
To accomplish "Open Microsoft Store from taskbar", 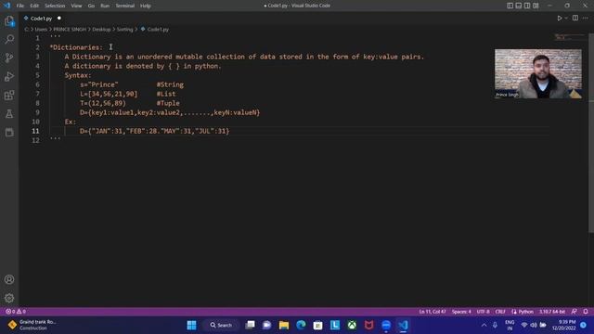I will (x=317, y=325).
